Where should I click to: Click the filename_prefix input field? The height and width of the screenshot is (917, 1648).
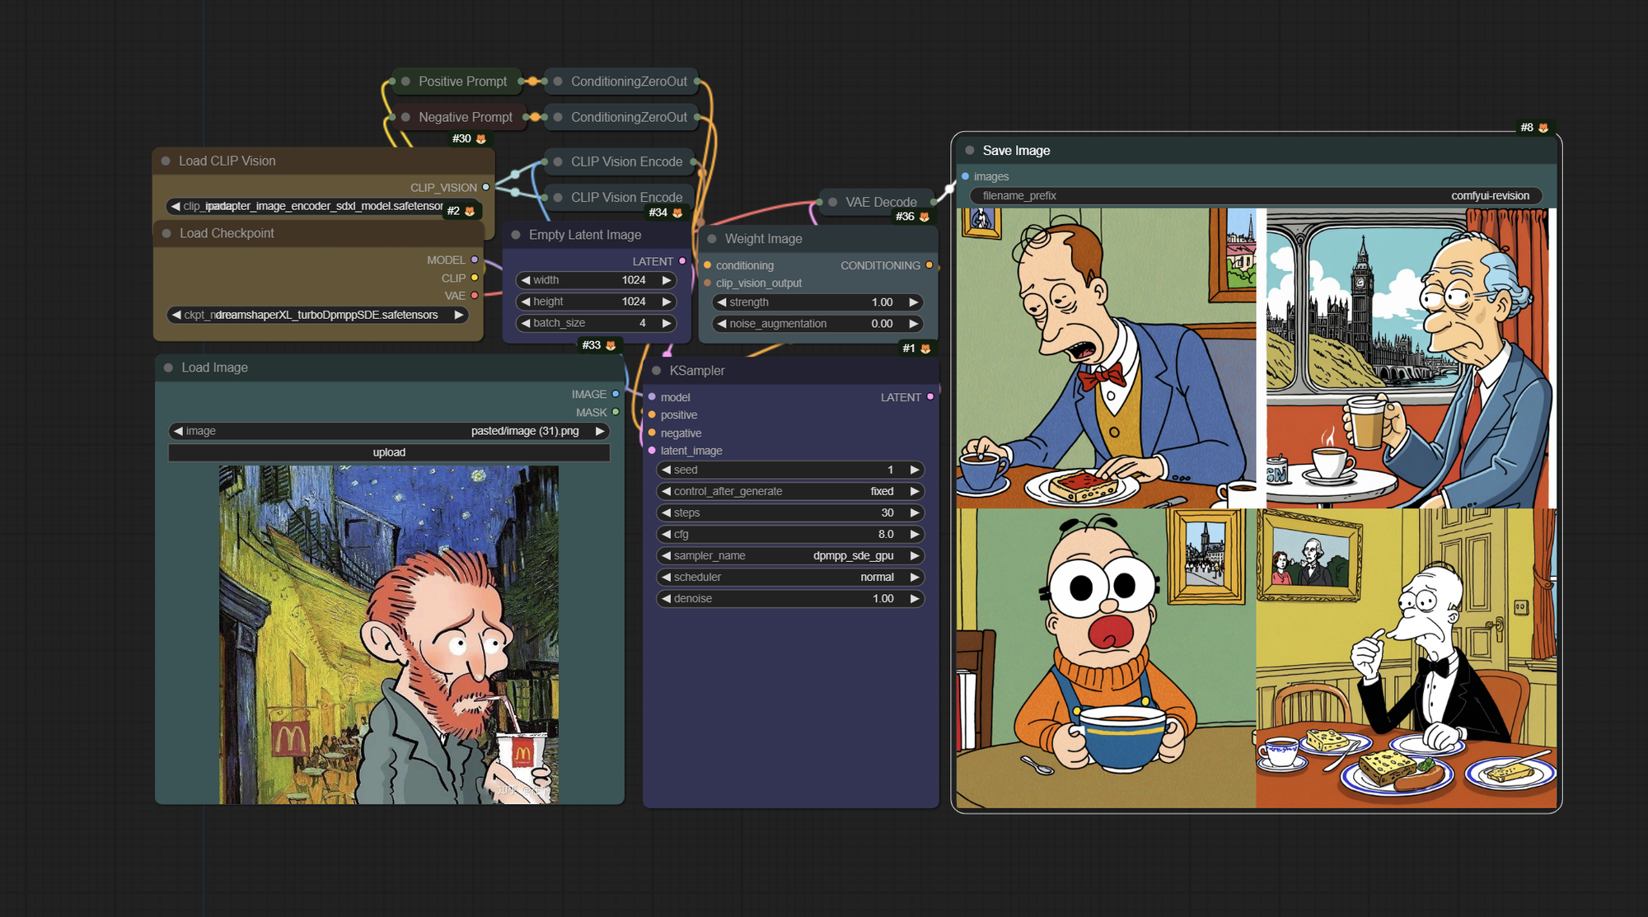click(x=1257, y=195)
